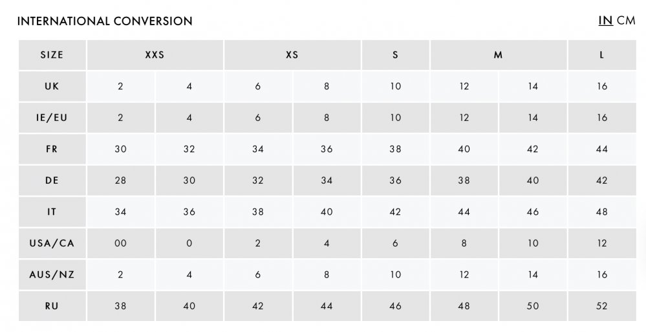This screenshot has width=646, height=332.
Task: Select the UK row label
Action: 52,86
